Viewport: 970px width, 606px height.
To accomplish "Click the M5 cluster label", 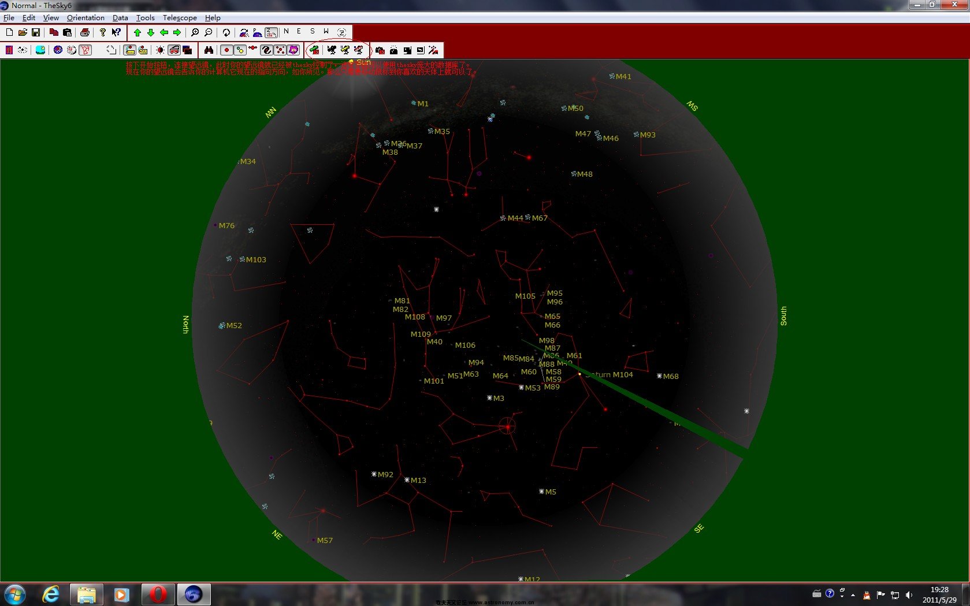I will coord(551,492).
